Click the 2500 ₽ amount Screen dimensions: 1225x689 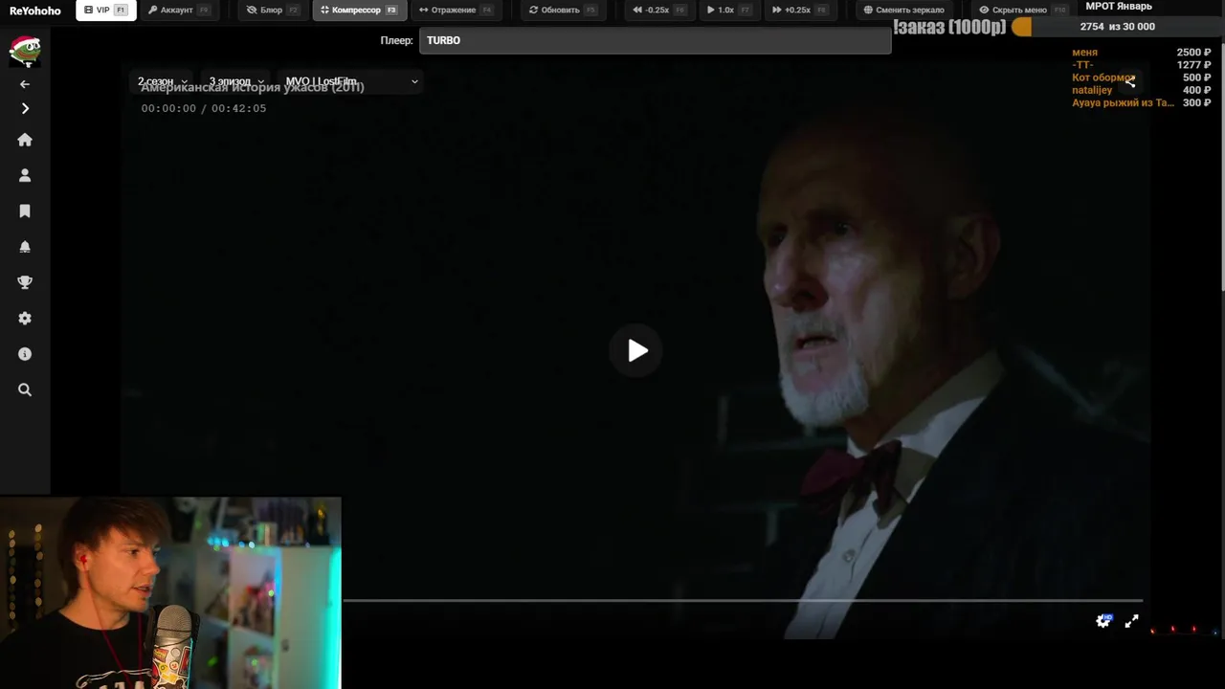[1193, 53]
